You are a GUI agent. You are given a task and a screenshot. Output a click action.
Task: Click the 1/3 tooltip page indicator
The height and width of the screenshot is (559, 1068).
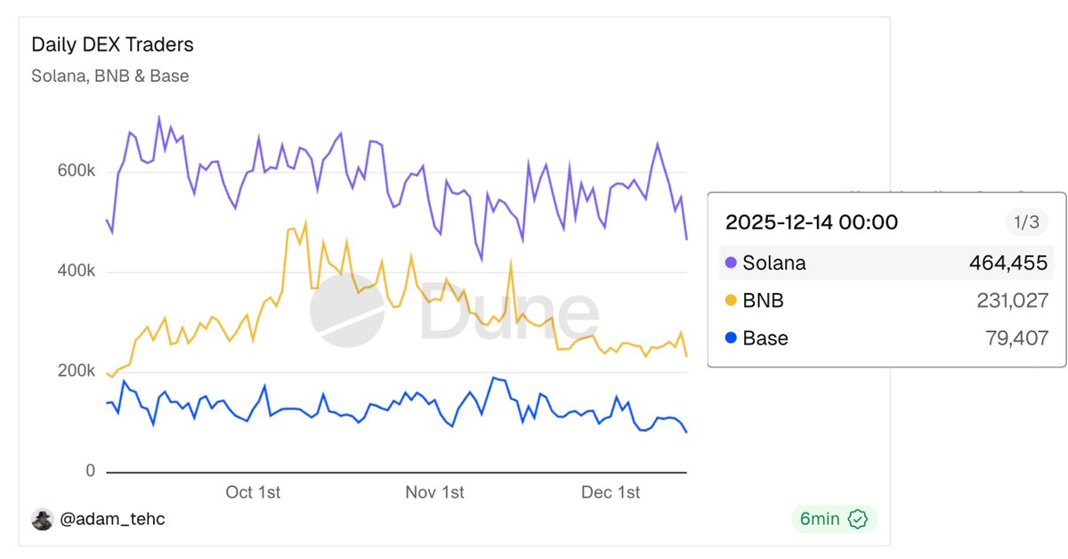tap(1027, 223)
